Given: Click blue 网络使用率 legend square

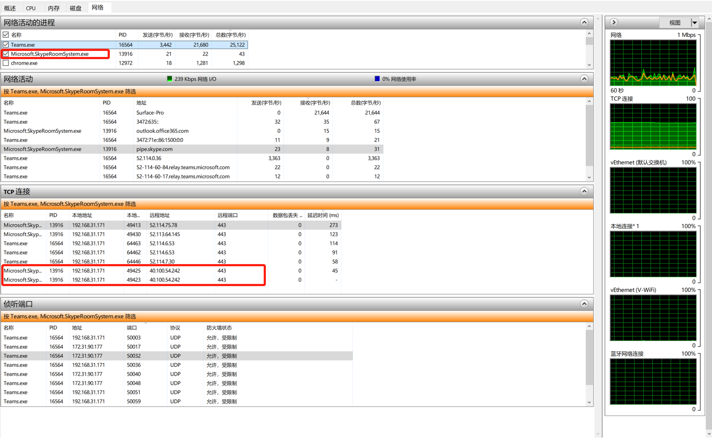Looking at the screenshot, I should tap(377, 79).
